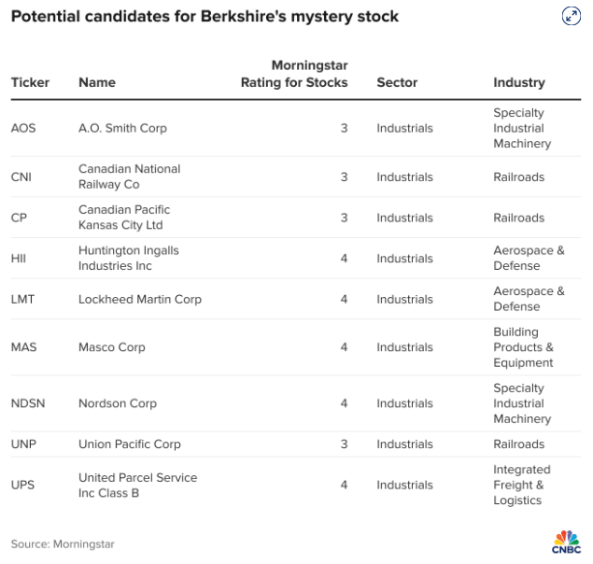Image resolution: width=593 pixels, height=564 pixels.
Task: Select United Parcel Service Inc Class B
Action: 138,486
